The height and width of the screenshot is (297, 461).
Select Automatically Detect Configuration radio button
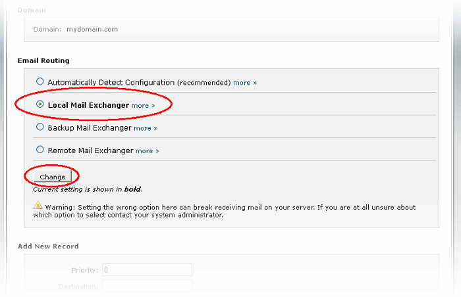pos(40,82)
